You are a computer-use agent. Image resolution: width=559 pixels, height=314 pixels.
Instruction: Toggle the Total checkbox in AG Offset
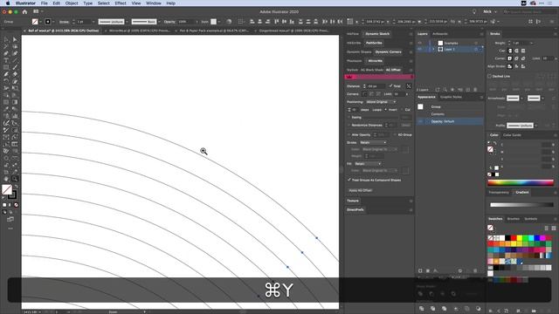tap(391, 85)
